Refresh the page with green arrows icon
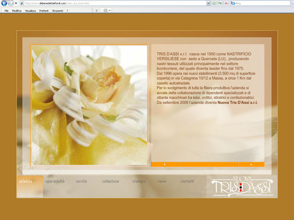The image size is (294, 220). click(220, 3)
